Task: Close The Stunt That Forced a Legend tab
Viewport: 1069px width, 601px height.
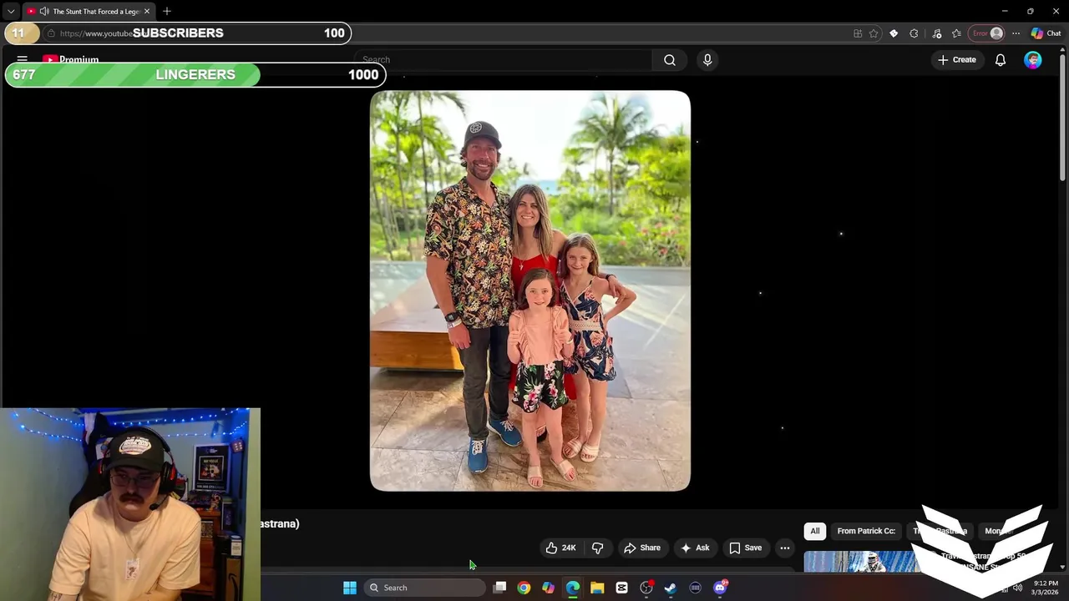Action: click(147, 12)
